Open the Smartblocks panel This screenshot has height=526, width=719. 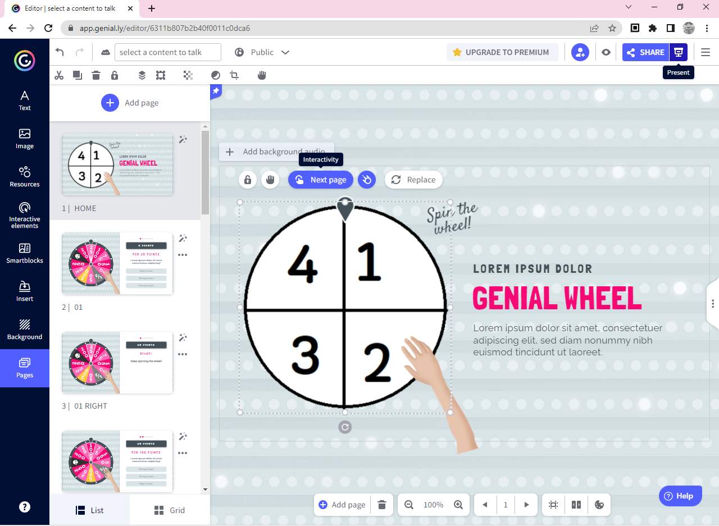pos(25,253)
